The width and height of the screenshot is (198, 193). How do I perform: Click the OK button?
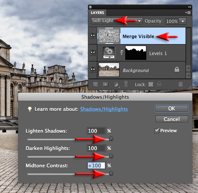point(172,109)
